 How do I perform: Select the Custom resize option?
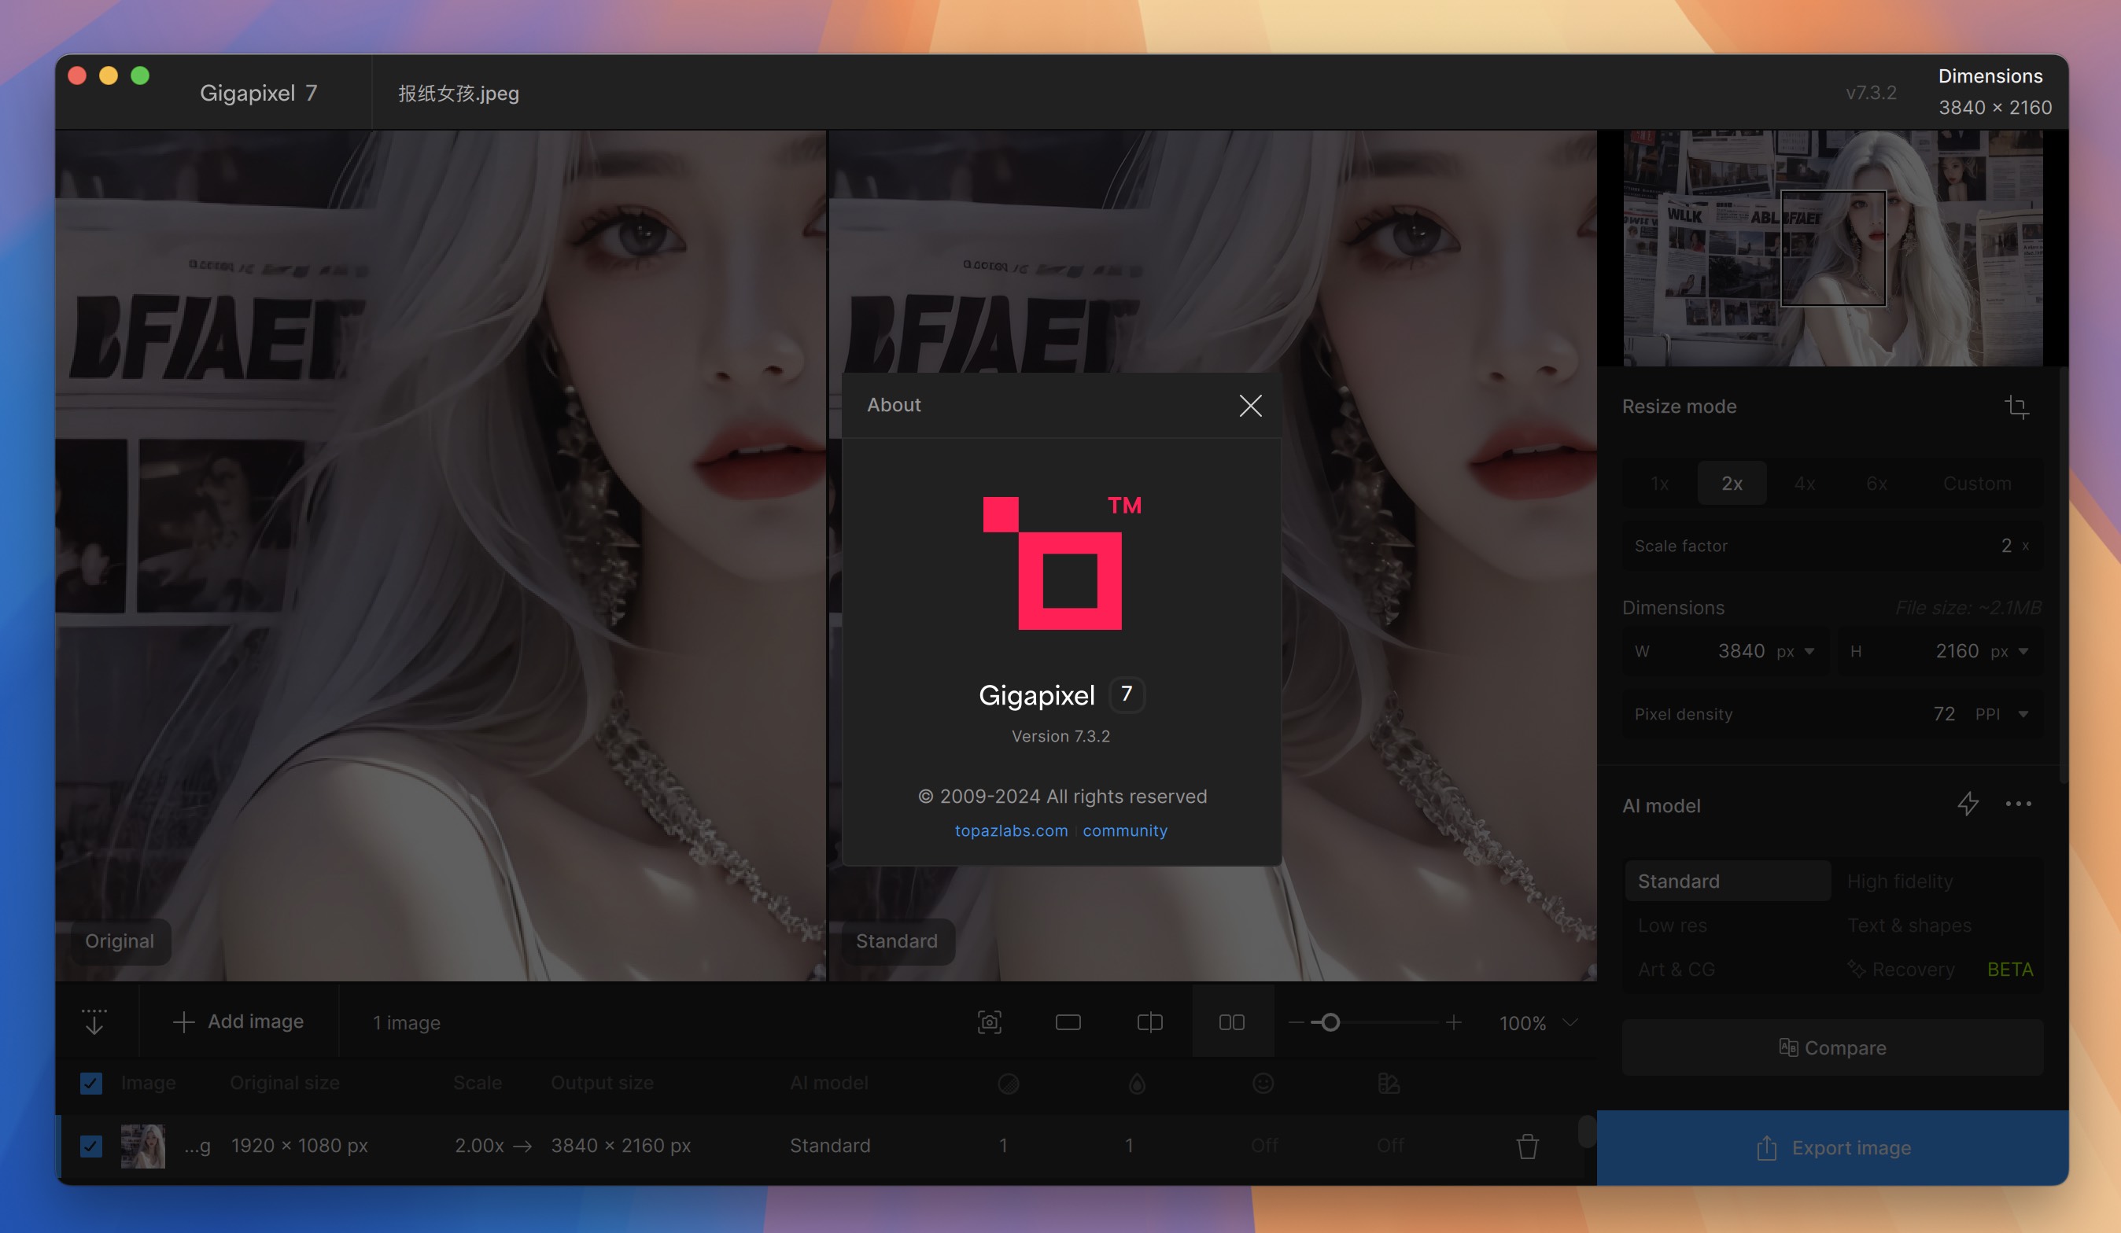point(1977,483)
